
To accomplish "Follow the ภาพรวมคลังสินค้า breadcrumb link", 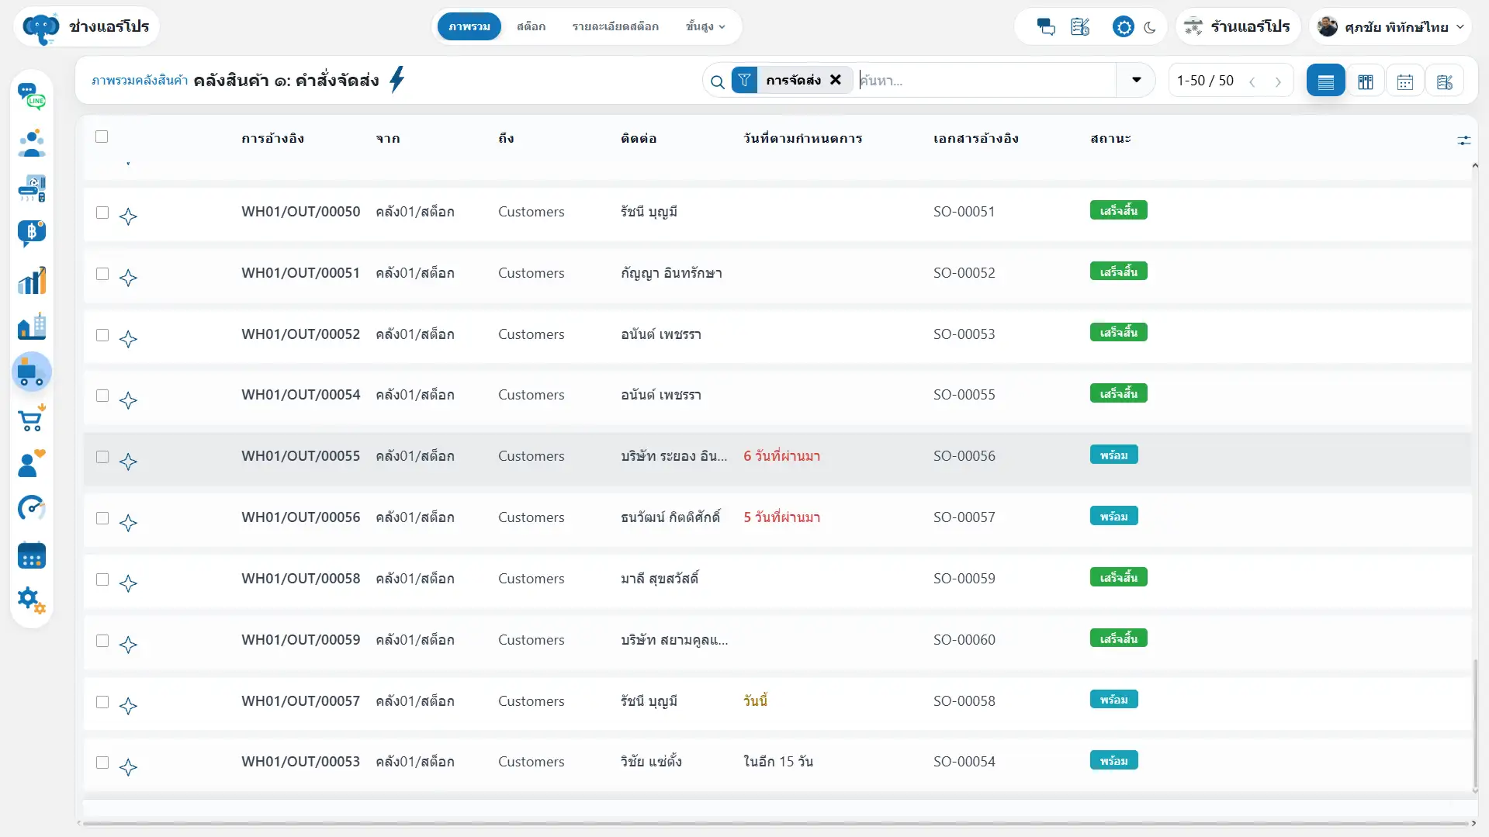I will 140,81.
